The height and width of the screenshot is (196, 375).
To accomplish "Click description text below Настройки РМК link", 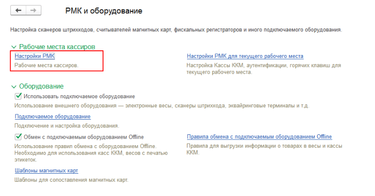I will [47, 65].
